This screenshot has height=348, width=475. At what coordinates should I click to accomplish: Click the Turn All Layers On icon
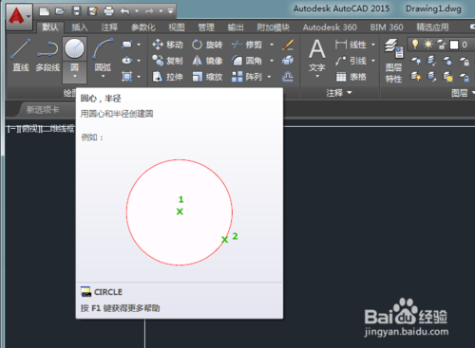tap(416, 77)
